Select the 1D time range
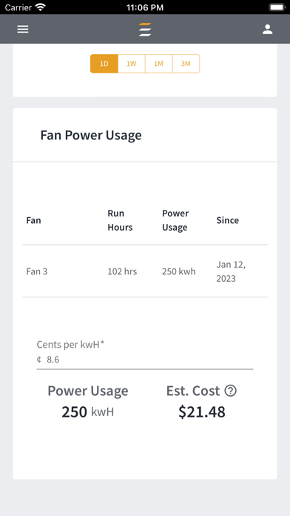The image size is (290, 516). tap(104, 64)
